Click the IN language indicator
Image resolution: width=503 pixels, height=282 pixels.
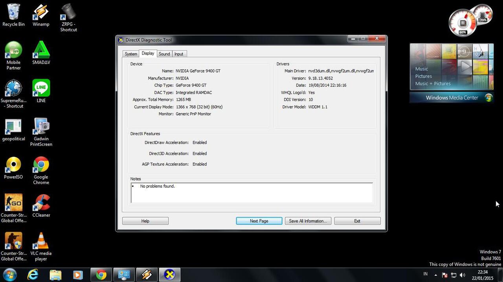pyautogui.click(x=425, y=274)
